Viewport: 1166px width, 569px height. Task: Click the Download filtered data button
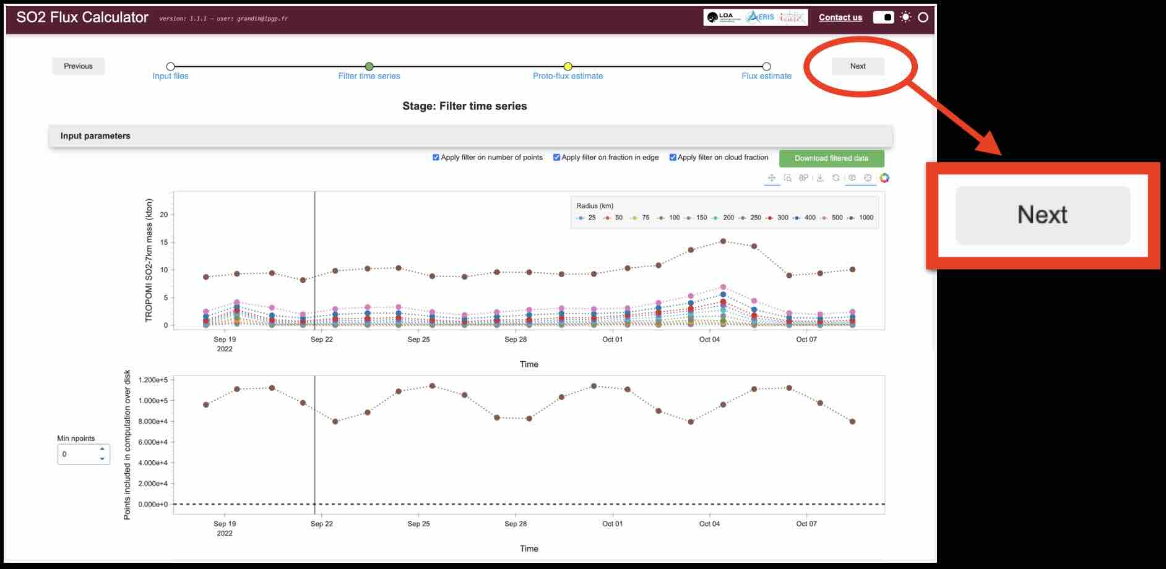coord(831,158)
